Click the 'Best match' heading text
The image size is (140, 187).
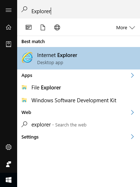pyautogui.click(x=33, y=42)
